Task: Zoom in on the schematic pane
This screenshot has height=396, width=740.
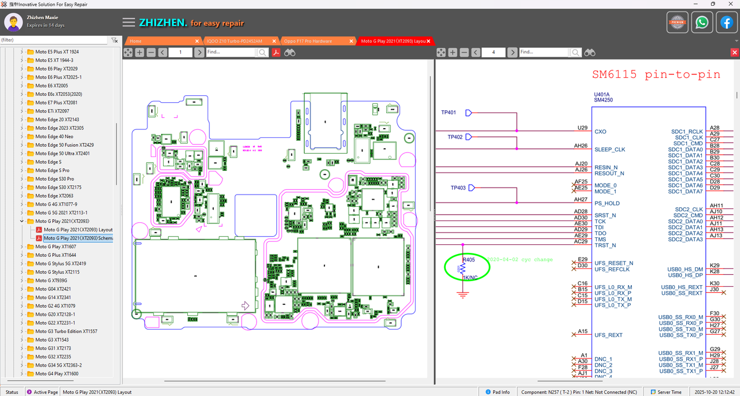Action: pos(453,53)
